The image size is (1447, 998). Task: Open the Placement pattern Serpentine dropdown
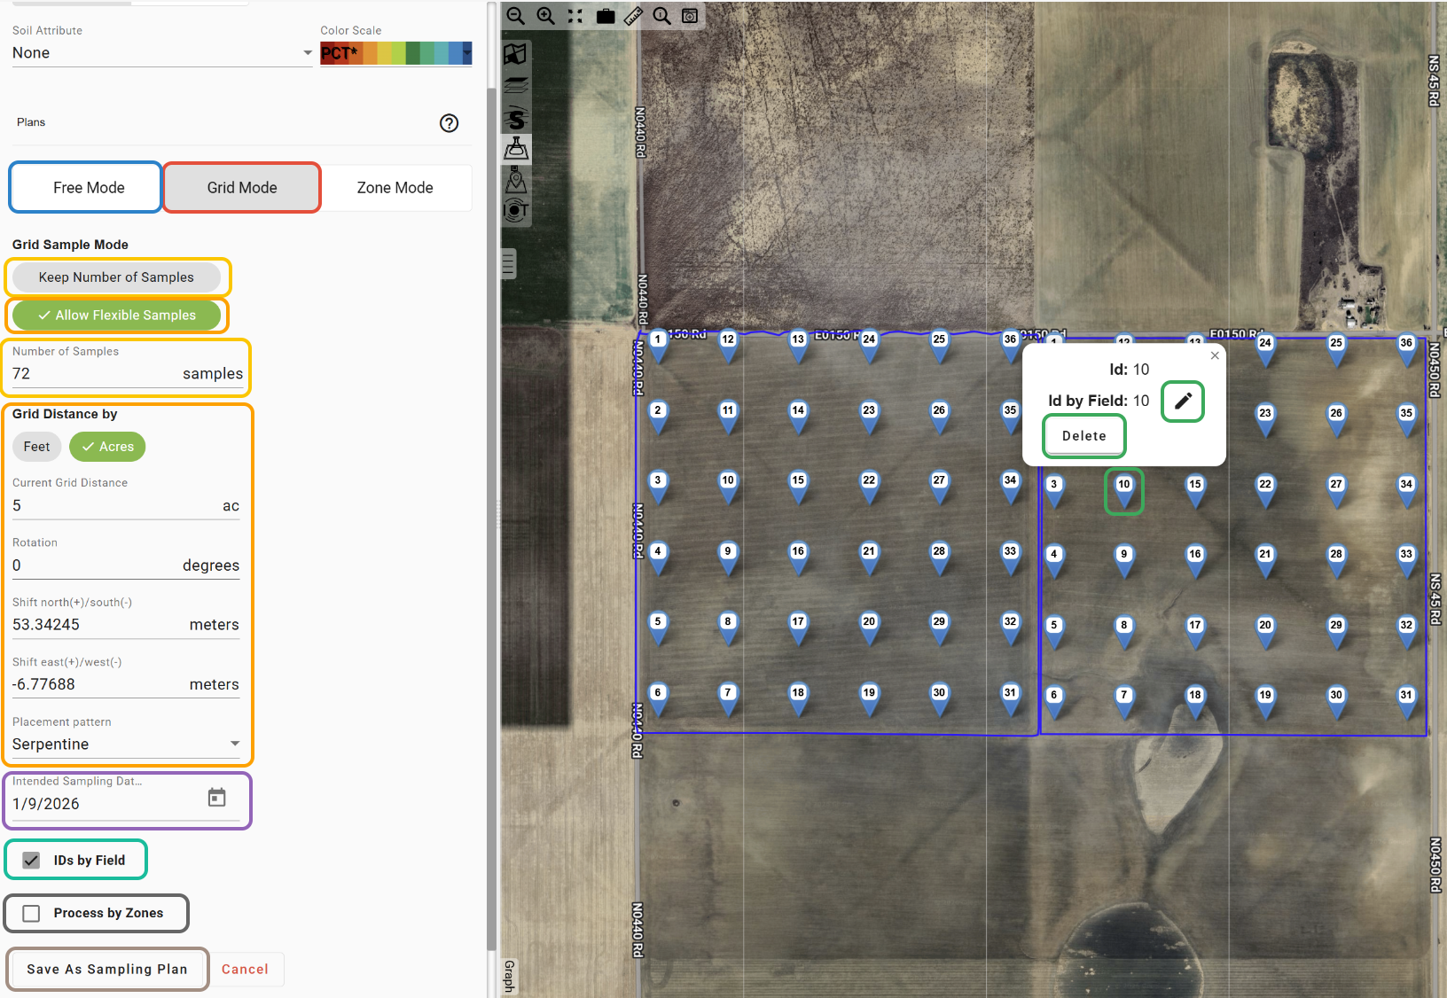(x=126, y=745)
